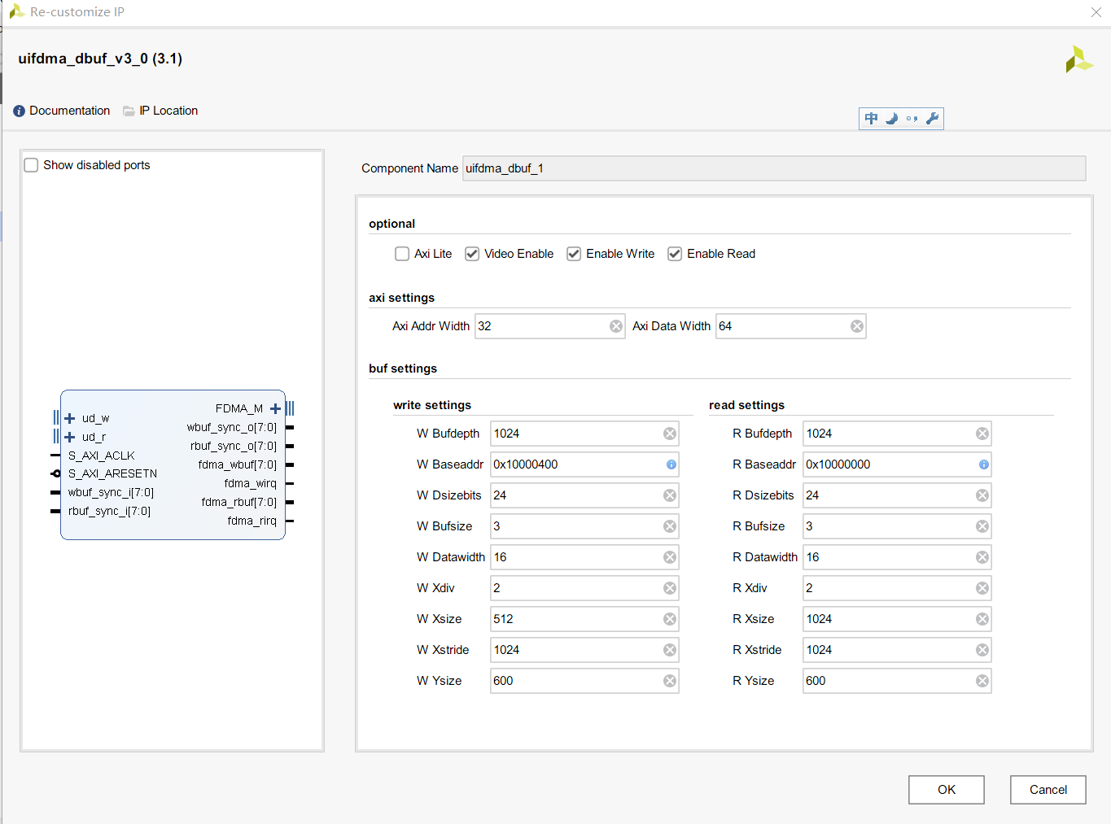Image resolution: width=1111 pixels, height=824 pixels.
Task: Expand the ud_r interface port
Action: click(70, 437)
